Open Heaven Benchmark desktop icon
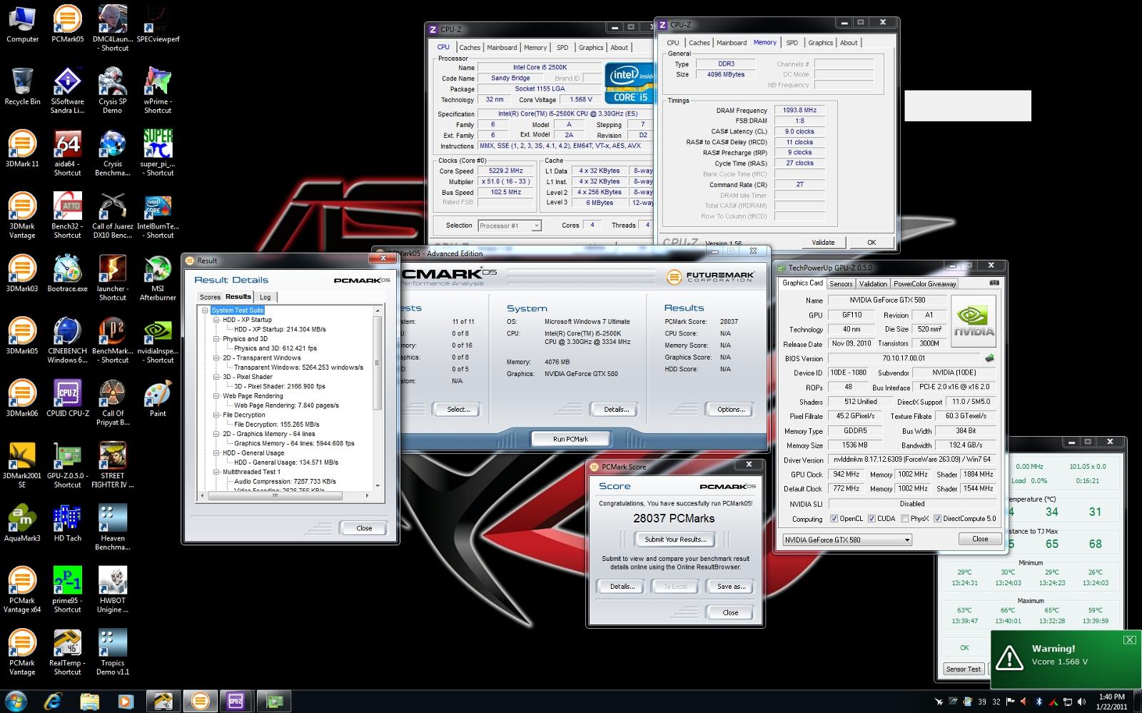The width and height of the screenshot is (1142, 713). click(x=112, y=527)
